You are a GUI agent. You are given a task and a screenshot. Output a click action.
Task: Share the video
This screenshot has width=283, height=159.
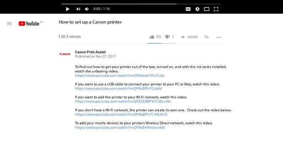(x=189, y=37)
